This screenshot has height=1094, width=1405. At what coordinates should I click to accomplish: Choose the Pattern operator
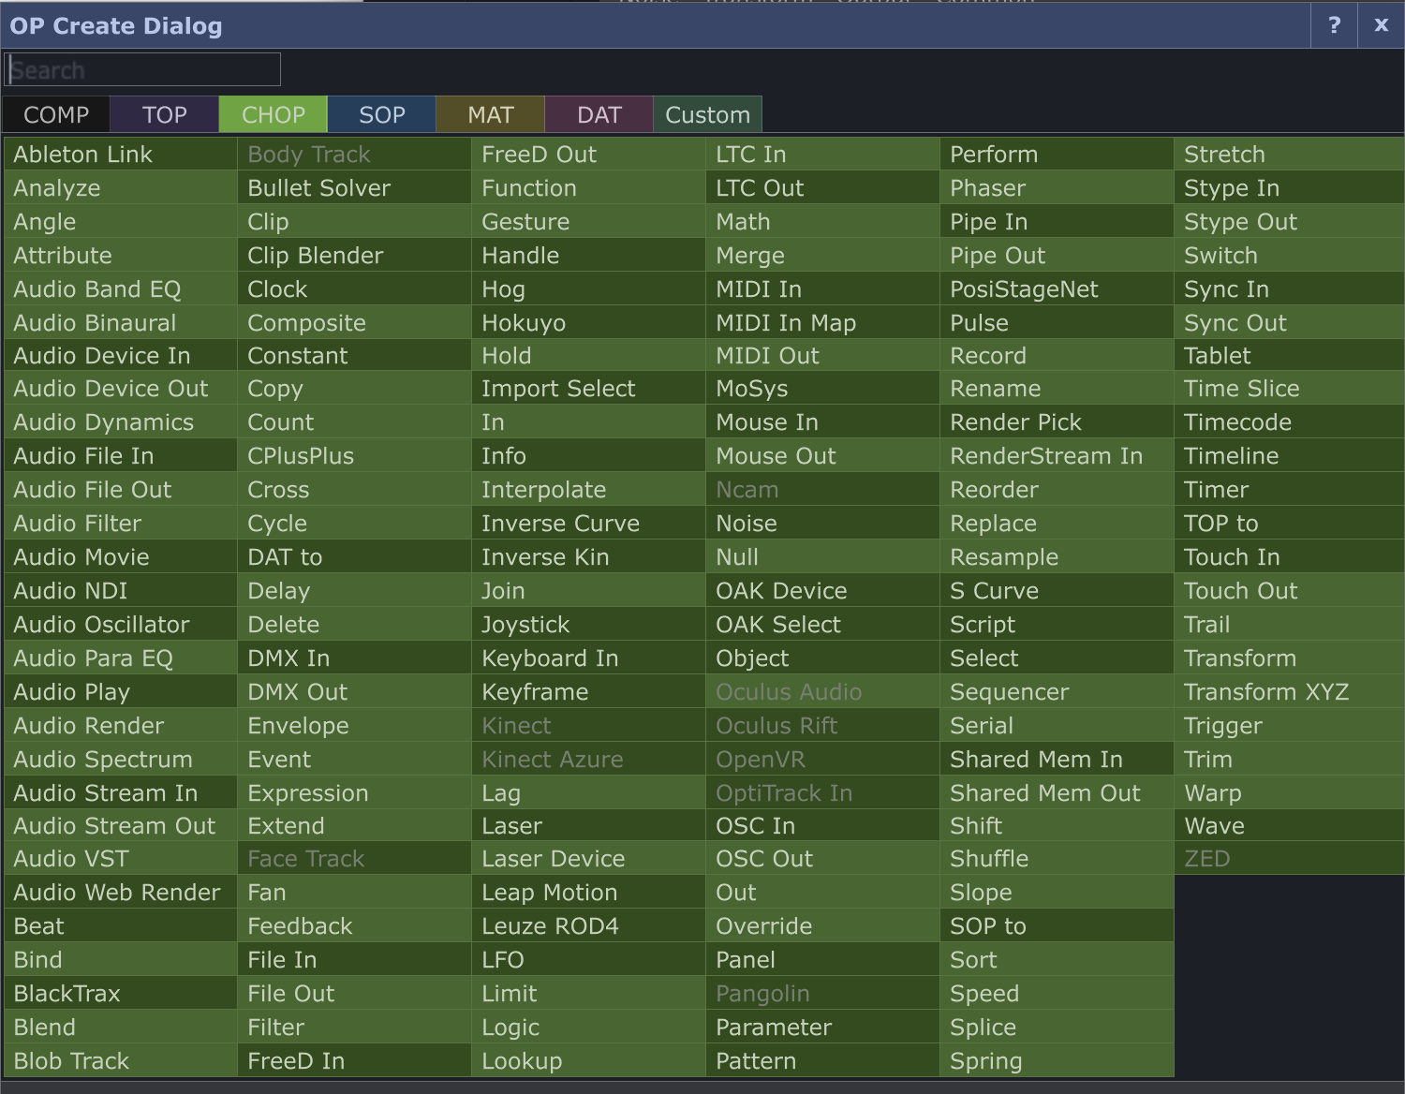(x=822, y=1061)
